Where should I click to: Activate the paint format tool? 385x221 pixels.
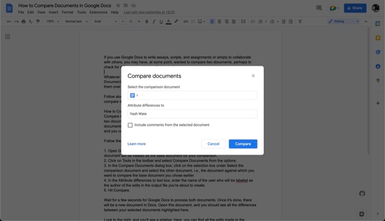[38, 21]
